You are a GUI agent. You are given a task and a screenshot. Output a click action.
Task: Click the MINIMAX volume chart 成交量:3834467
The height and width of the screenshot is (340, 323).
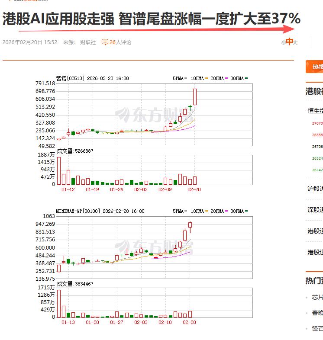154,303
